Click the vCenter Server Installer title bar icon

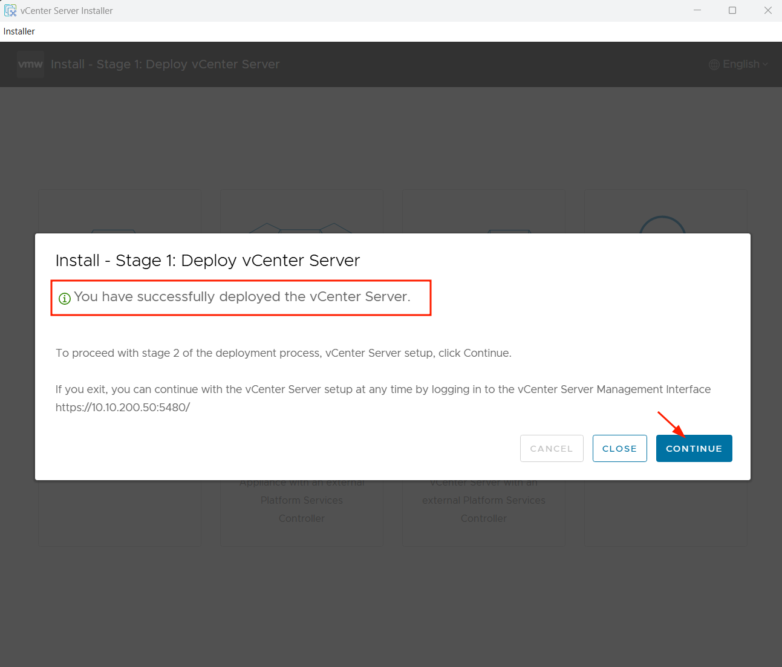pos(10,10)
